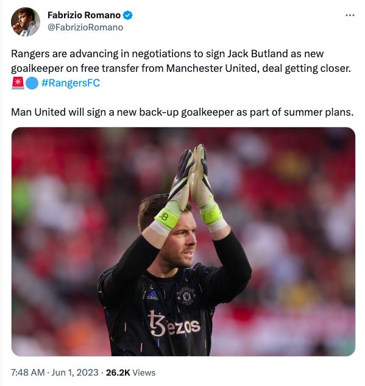
Task: Click the Jun 1, 2023 date
Action: [75, 373]
